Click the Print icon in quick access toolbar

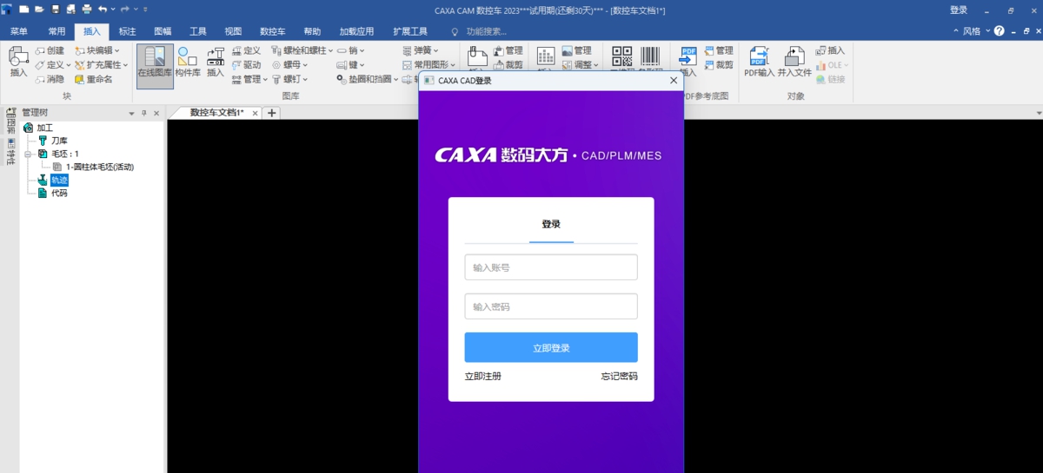[86, 9]
